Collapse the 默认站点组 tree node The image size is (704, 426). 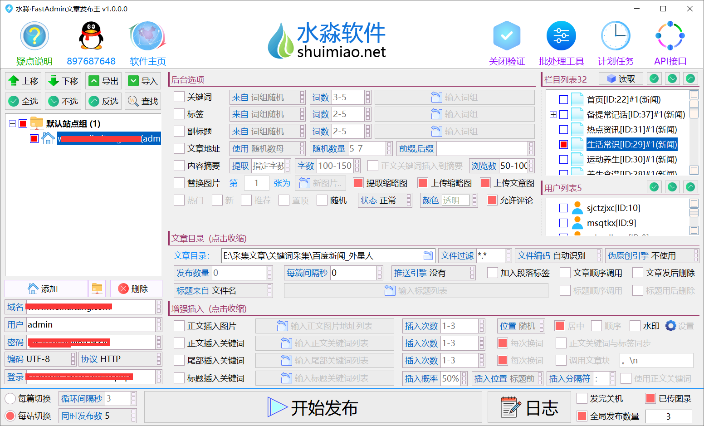click(x=12, y=123)
